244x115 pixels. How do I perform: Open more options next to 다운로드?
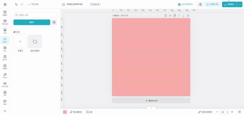[x=239, y=4]
